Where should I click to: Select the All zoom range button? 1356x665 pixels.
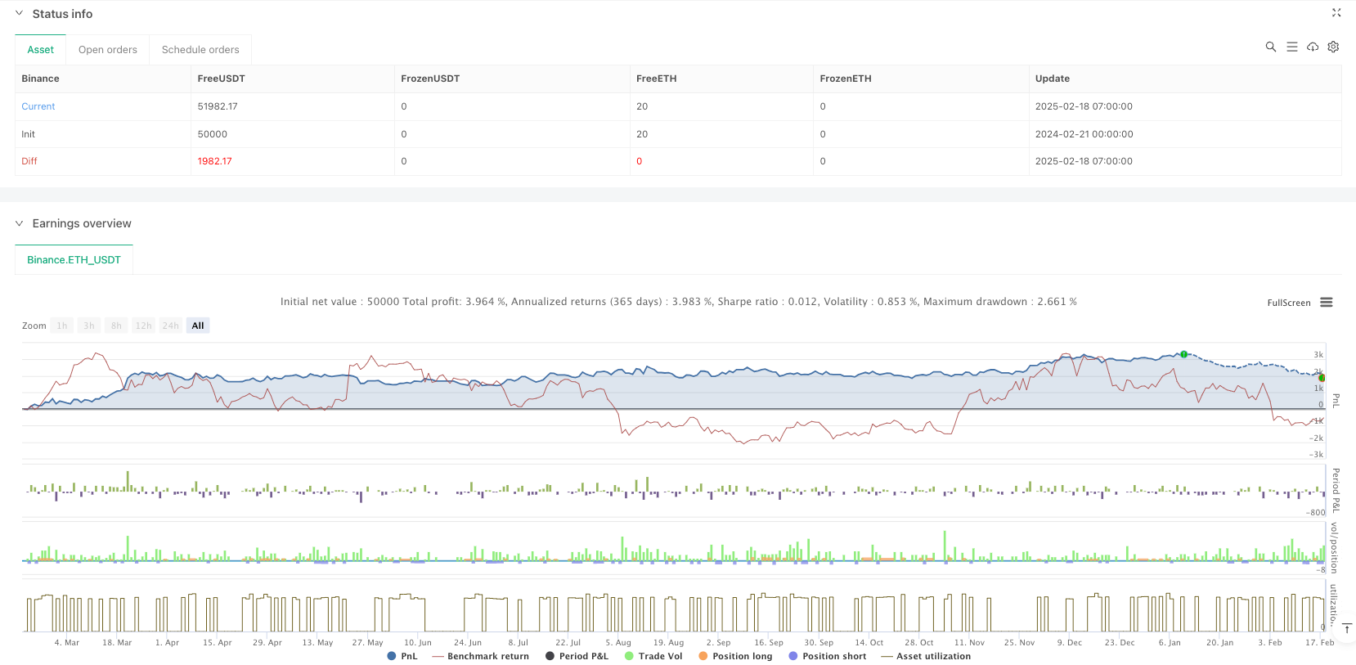[198, 326]
